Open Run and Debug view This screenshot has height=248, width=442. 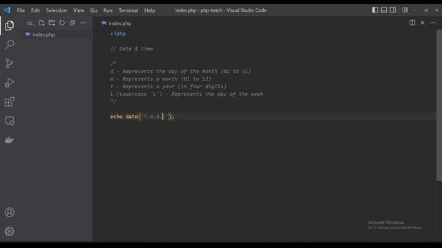(9, 83)
